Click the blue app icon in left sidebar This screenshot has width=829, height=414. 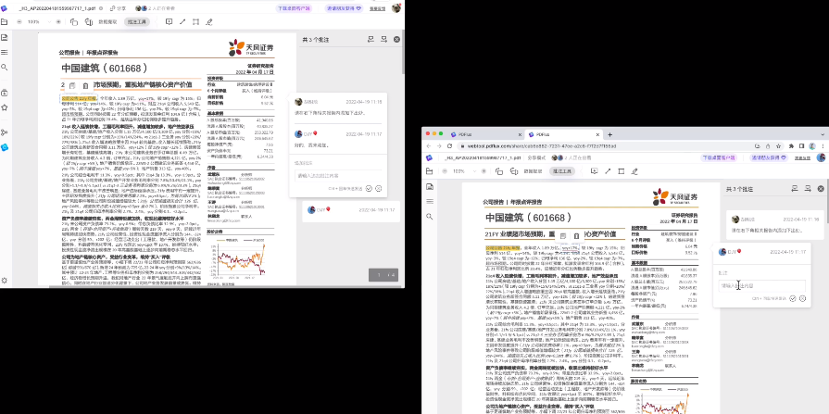pos(5,147)
